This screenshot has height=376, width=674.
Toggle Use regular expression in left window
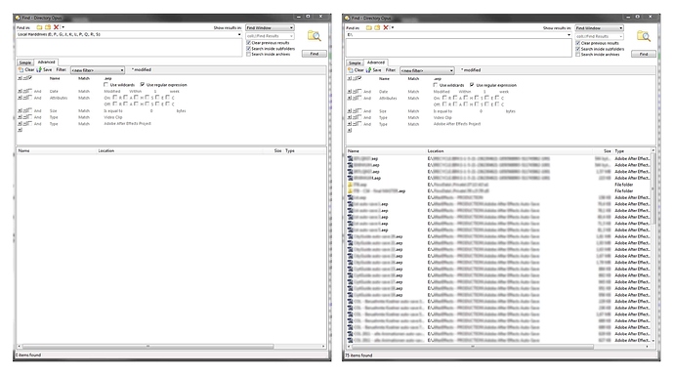[x=143, y=85]
